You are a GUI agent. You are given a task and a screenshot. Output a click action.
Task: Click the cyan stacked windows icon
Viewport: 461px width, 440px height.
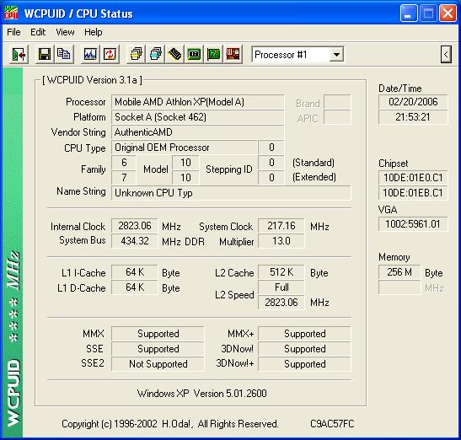click(x=156, y=55)
